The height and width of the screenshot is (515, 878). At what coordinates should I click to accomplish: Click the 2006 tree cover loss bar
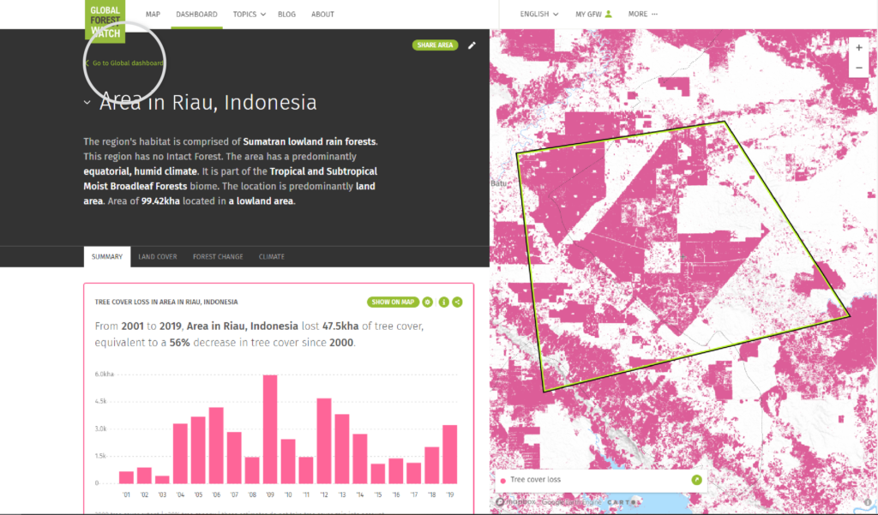(x=216, y=446)
